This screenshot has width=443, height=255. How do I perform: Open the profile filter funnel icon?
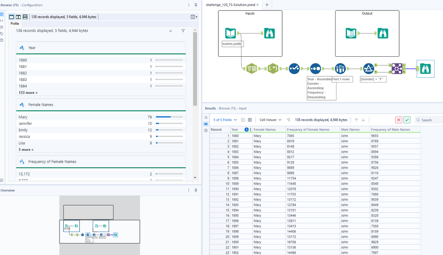point(183,31)
